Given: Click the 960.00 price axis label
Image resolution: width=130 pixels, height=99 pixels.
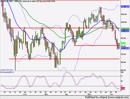Looking at the screenshot, I should pyautogui.click(x=123, y=38).
